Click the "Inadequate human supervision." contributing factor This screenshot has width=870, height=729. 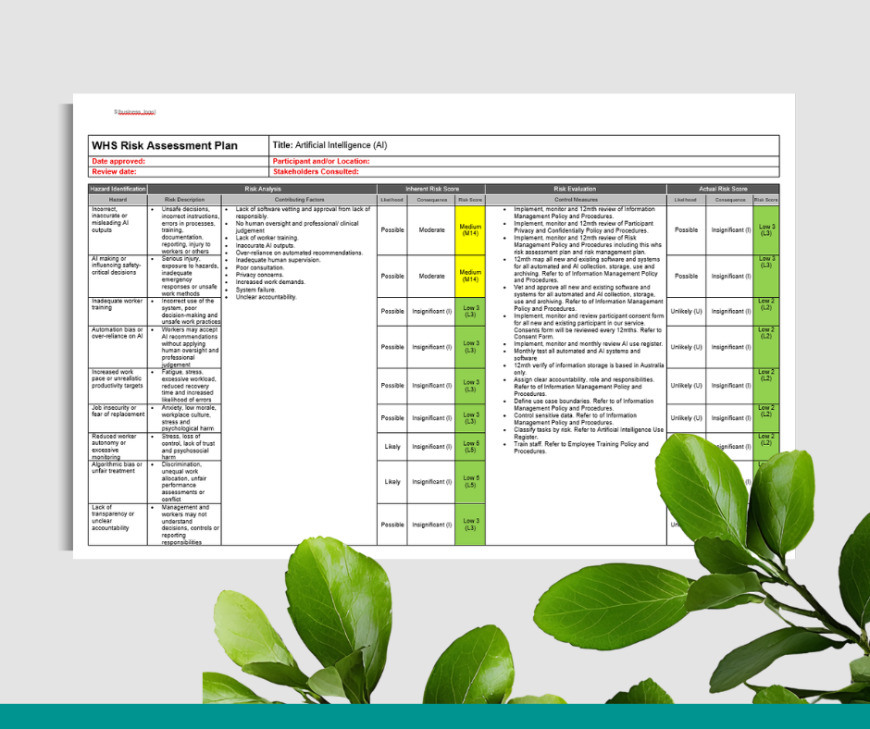click(x=278, y=260)
